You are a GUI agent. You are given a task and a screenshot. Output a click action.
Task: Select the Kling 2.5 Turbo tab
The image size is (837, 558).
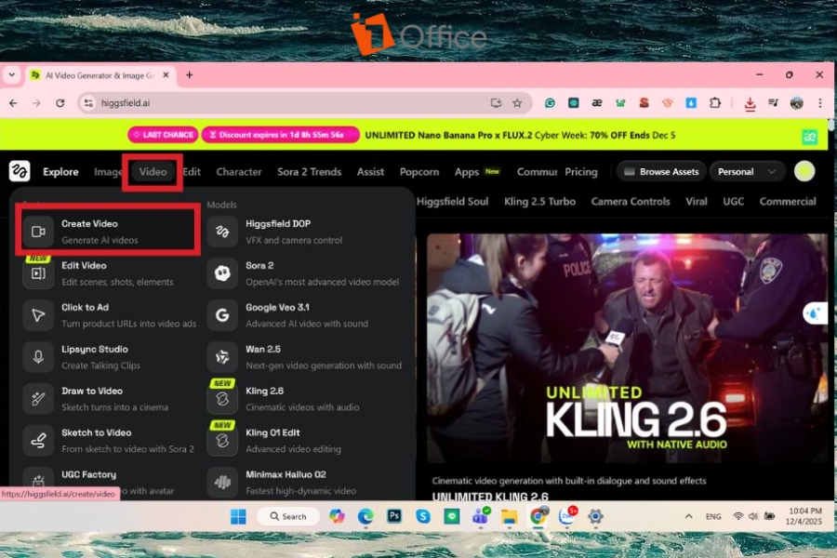tap(539, 201)
